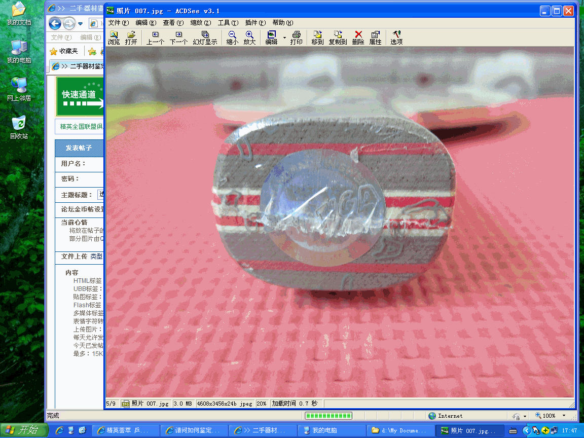Open the image editor (编辑) icon
584x438 pixels.
(x=272, y=38)
